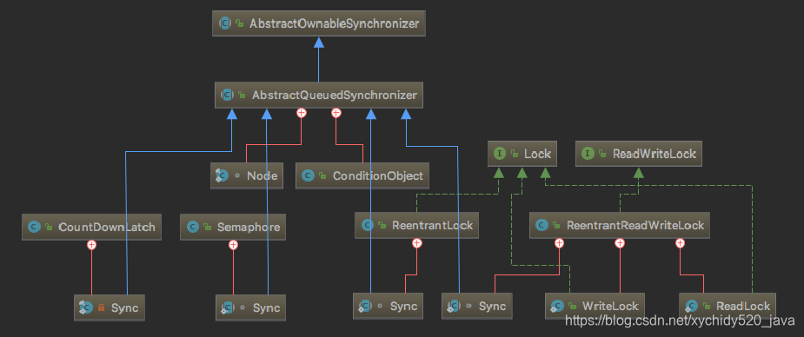Click the public visibility icon beside ReadWriteLock

[x=602, y=153]
